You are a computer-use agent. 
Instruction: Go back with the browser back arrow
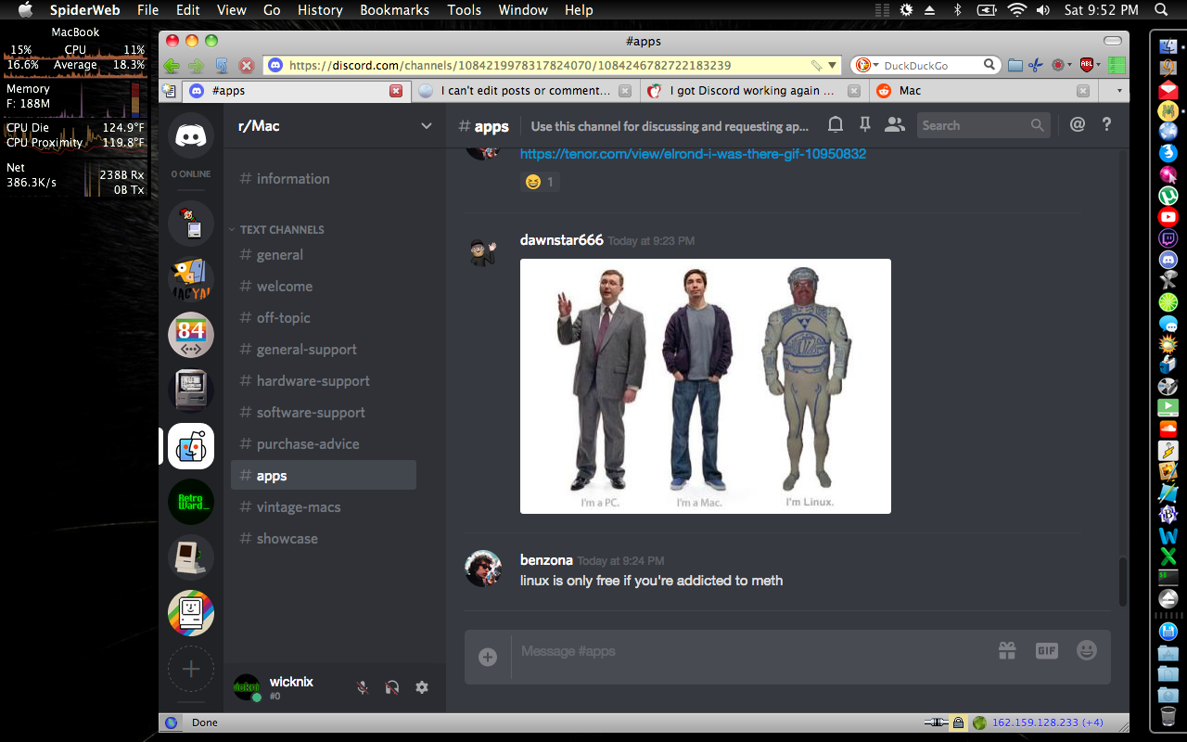pyautogui.click(x=172, y=65)
